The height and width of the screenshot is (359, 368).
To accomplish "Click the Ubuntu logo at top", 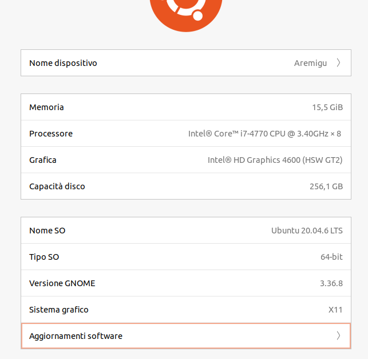I will (186, 14).
